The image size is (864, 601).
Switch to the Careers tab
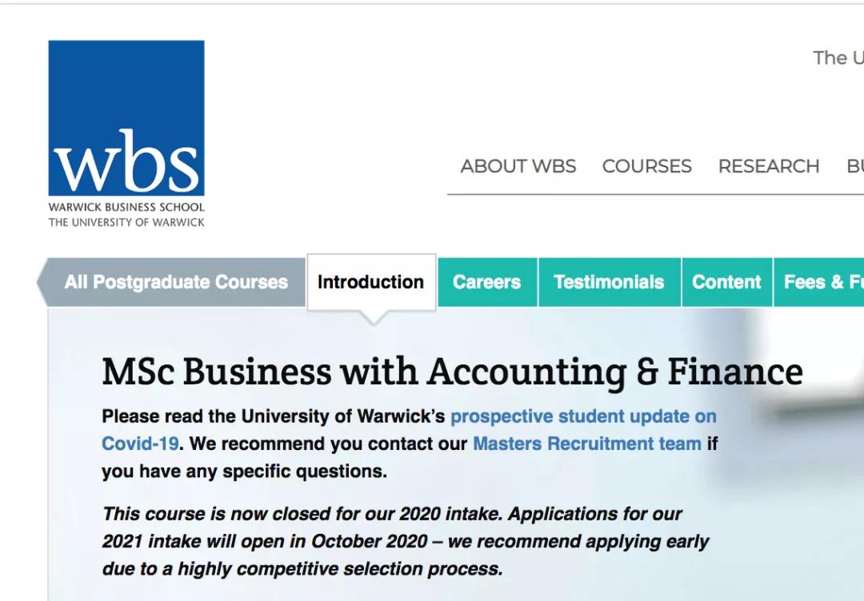486,282
